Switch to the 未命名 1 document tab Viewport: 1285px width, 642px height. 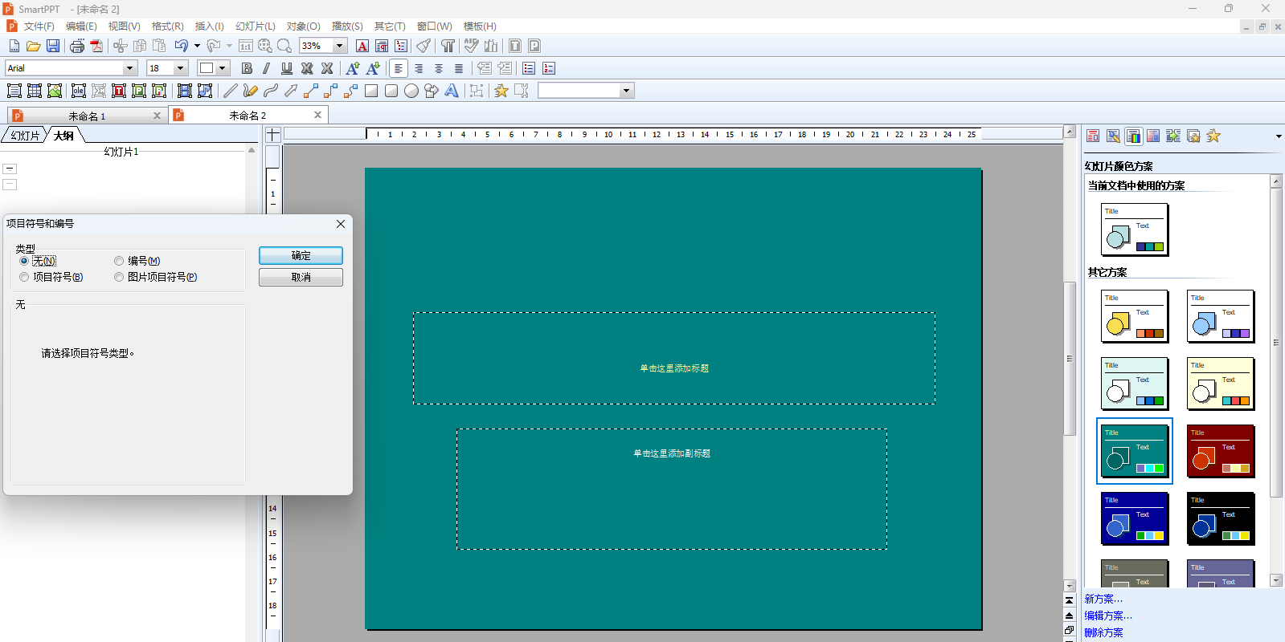point(87,116)
